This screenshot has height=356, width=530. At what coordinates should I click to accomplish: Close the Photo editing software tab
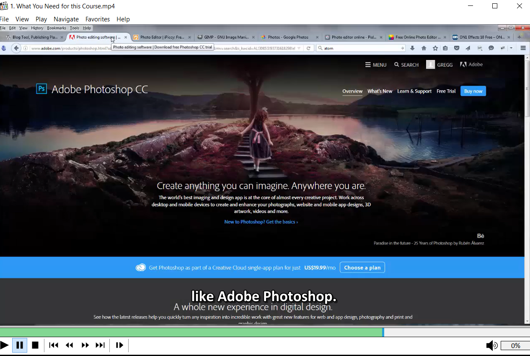pos(126,37)
